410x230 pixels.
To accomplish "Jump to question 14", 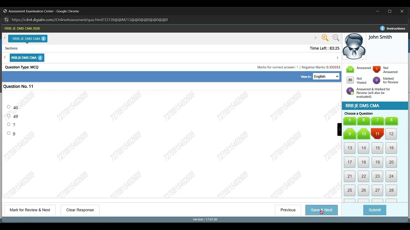I will tap(364, 148).
